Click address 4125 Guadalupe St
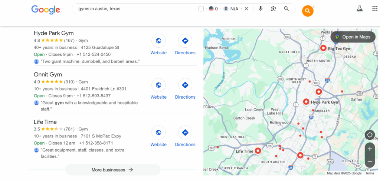380x180 pixels. point(100,47)
